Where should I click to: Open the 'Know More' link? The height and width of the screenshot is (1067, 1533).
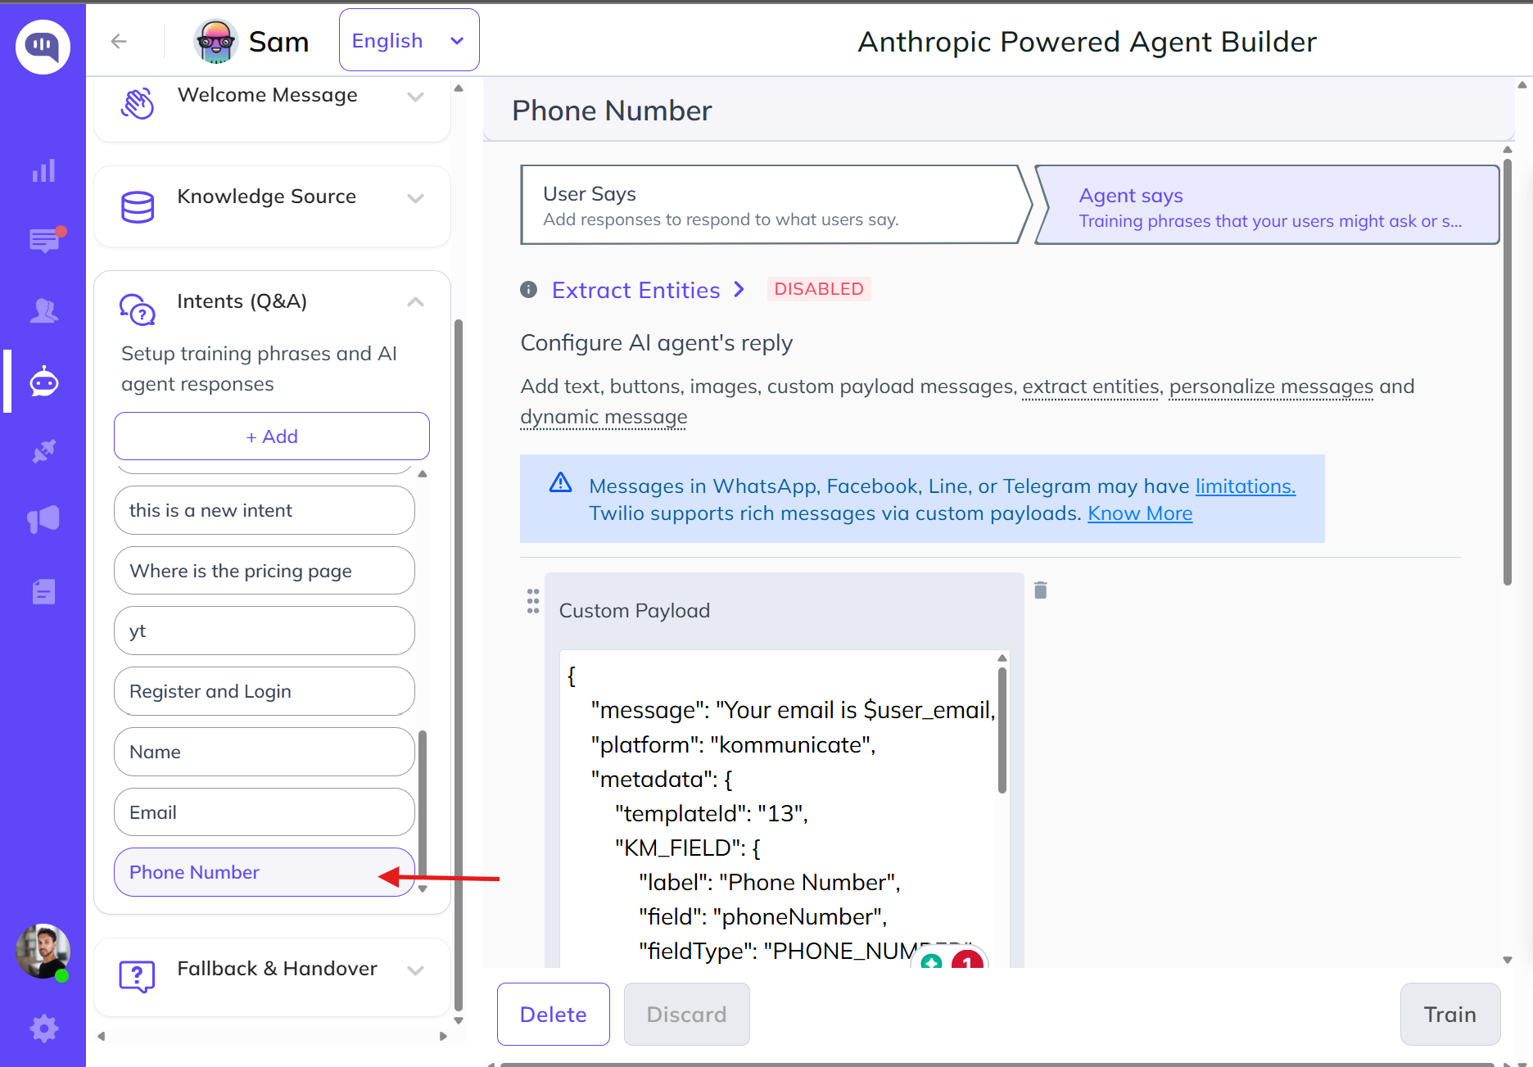(1140, 513)
